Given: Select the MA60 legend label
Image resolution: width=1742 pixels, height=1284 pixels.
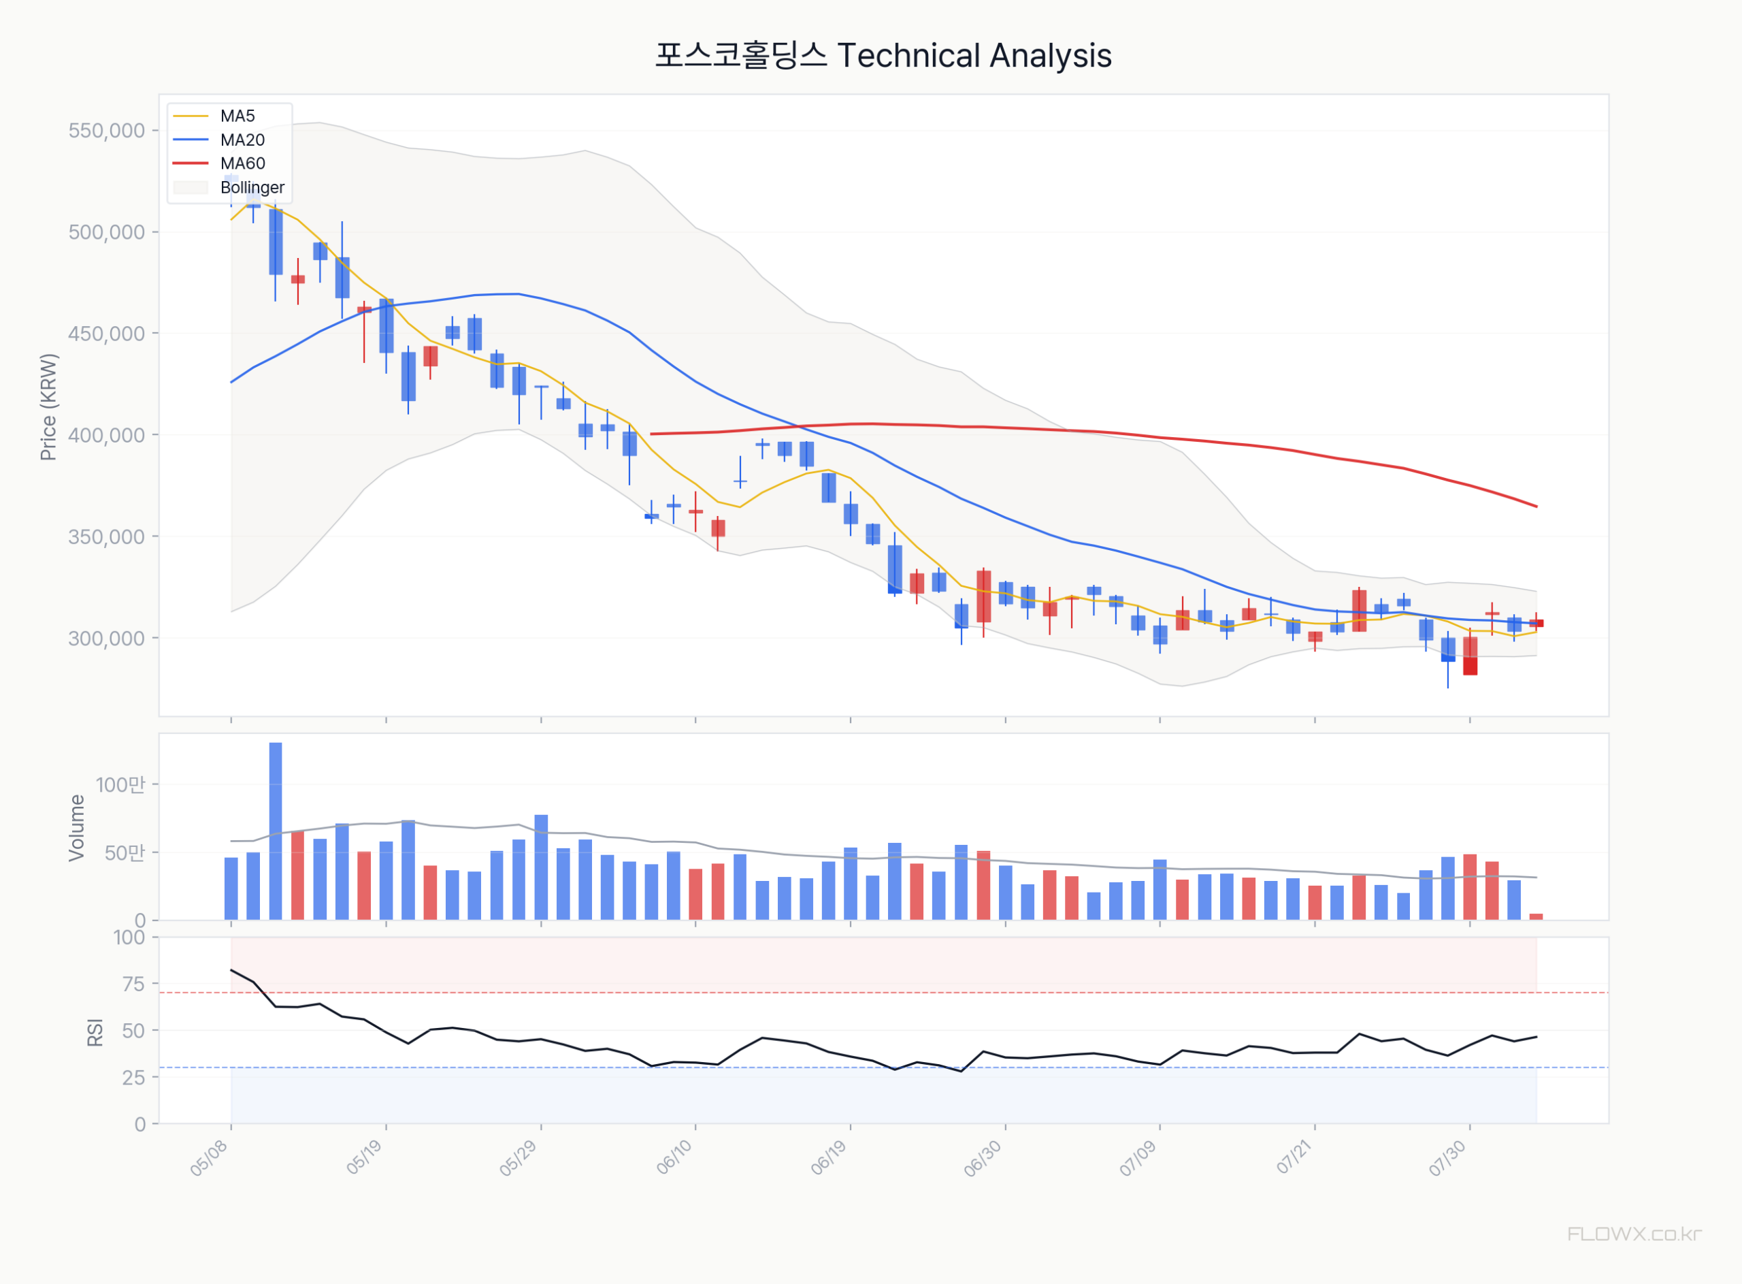Looking at the screenshot, I should [x=242, y=163].
